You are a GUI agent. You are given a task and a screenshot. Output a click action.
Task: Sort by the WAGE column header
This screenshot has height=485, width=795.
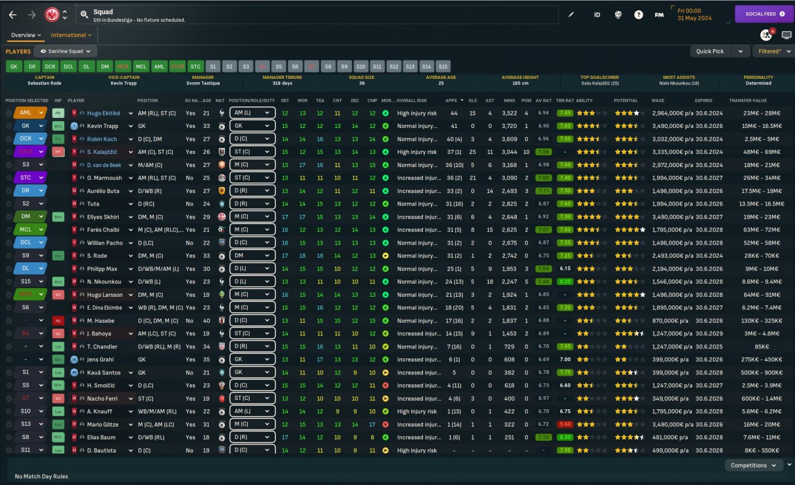coord(658,100)
